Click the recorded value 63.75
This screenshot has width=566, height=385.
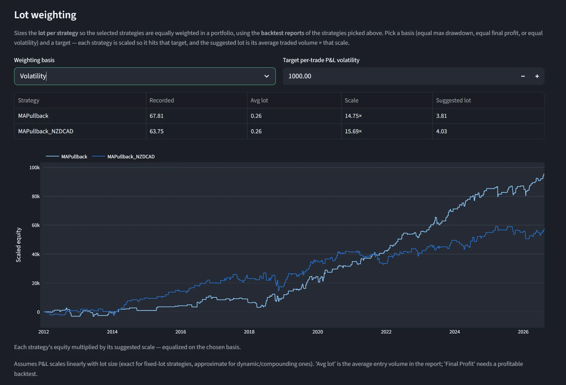[157, 131]
